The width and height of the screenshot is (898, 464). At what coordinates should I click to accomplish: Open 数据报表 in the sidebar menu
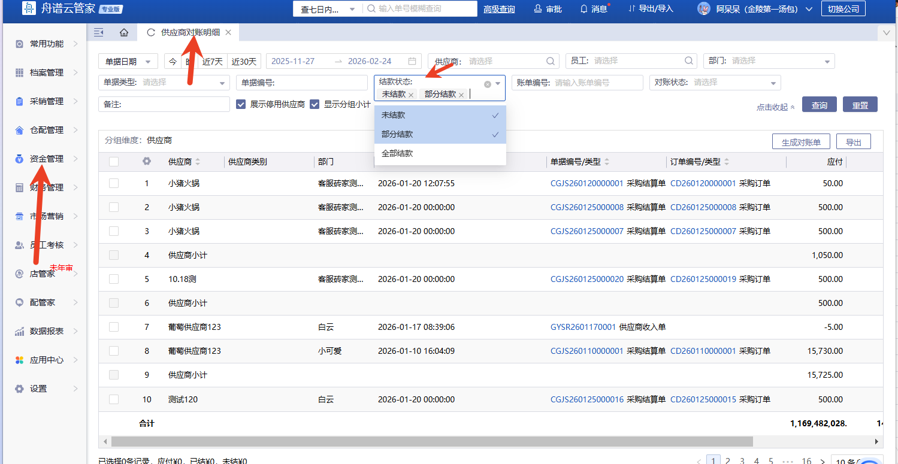click(46, 331)
